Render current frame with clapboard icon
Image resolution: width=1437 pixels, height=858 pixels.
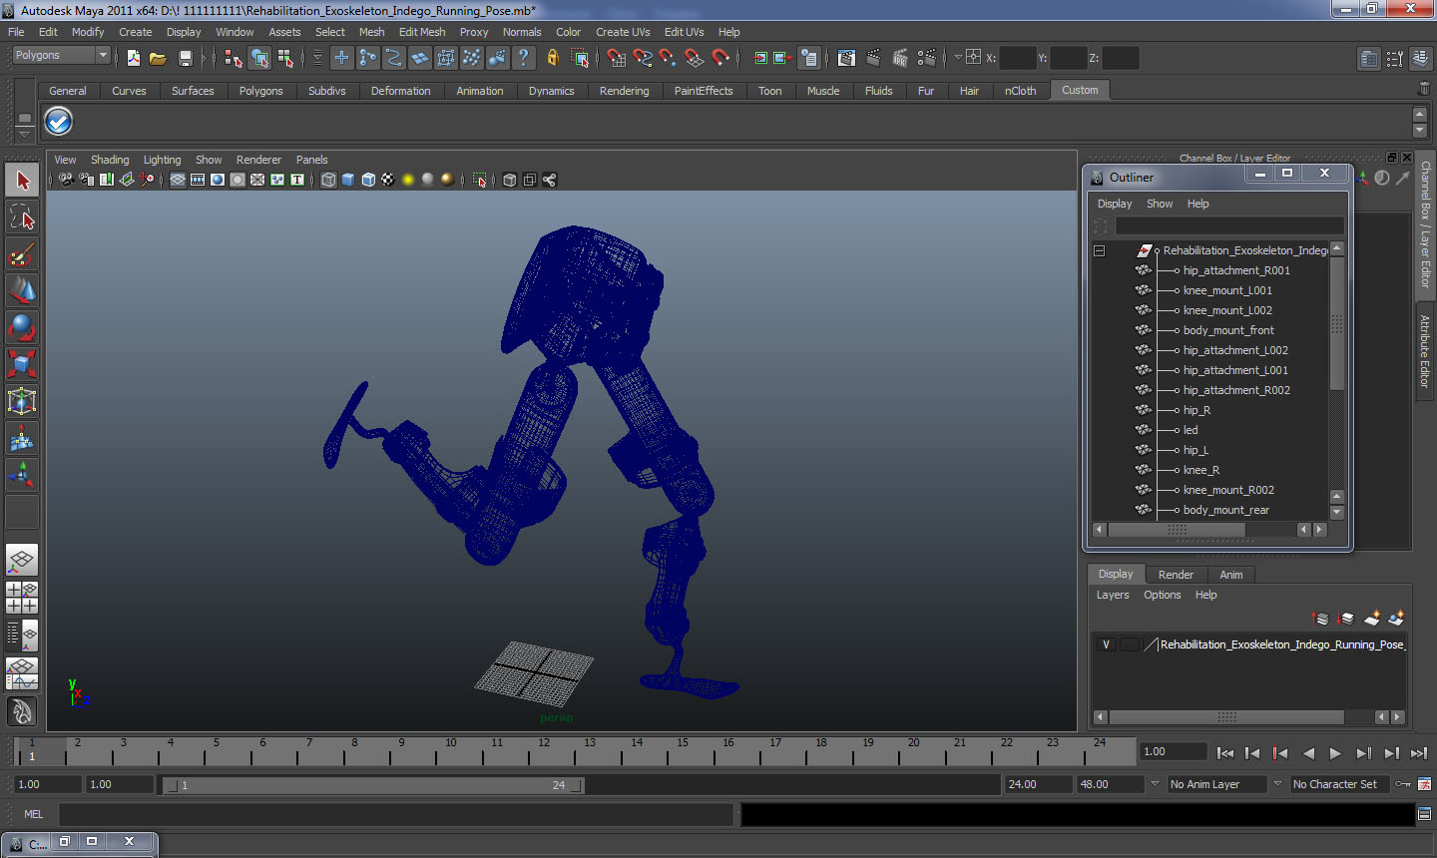[873, 58]
